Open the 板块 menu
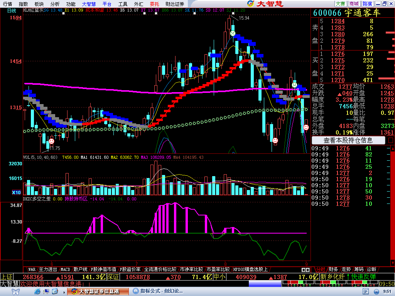Viewport: 395px width, 296px height. click(x=39, y=4)
